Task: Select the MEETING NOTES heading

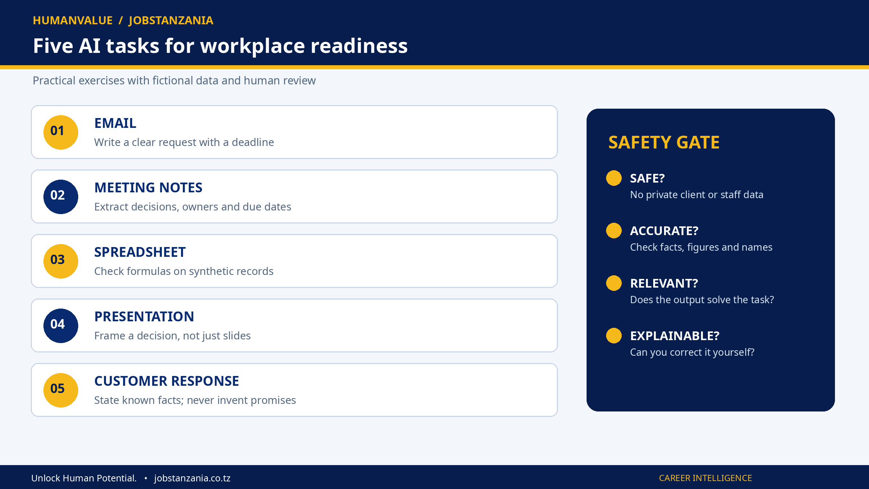Action: tap(148, 188)
